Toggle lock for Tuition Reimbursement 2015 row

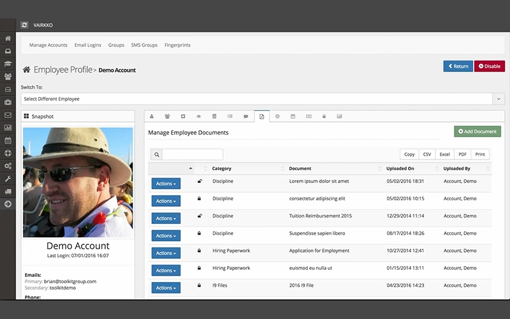[x=200, y=216]
